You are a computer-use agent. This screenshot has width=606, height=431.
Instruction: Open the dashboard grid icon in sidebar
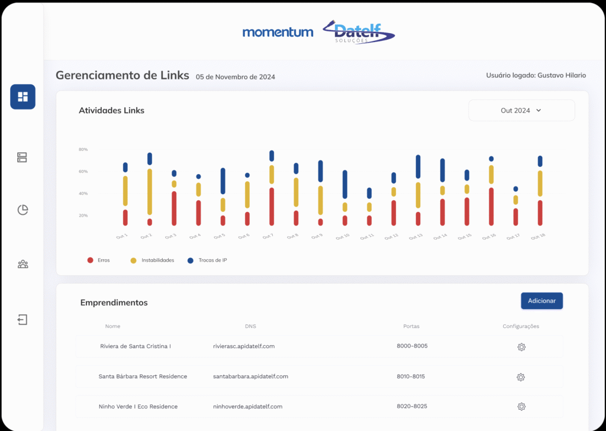coord(23,97)
